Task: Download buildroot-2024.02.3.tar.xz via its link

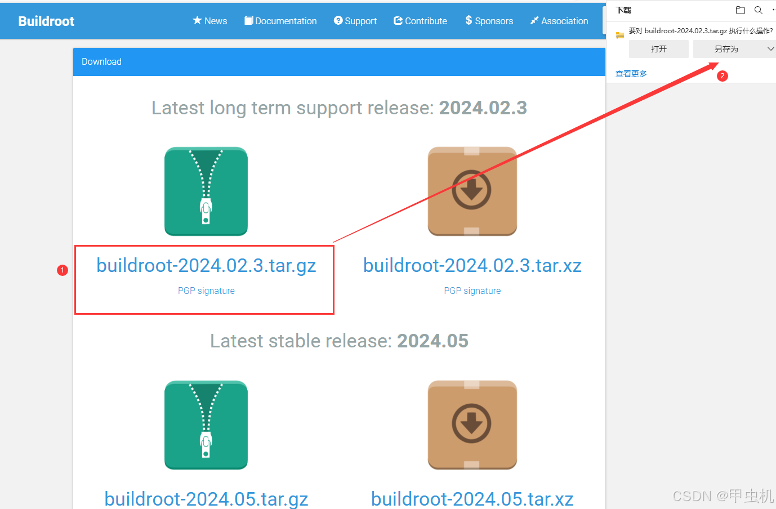Action: point(472,265)
